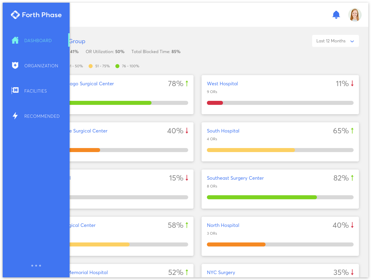Click the green up arrow beside 78%
Screen dimensions: 371x280
[x=187, y=83]
